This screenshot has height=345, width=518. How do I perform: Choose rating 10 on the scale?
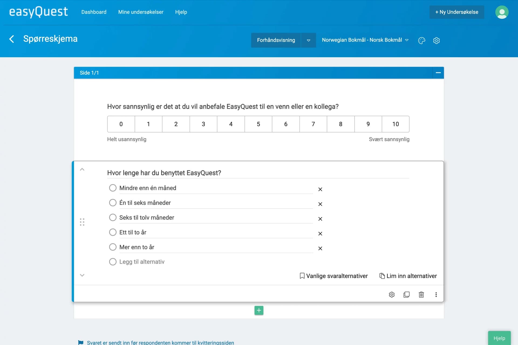point(396,124)
